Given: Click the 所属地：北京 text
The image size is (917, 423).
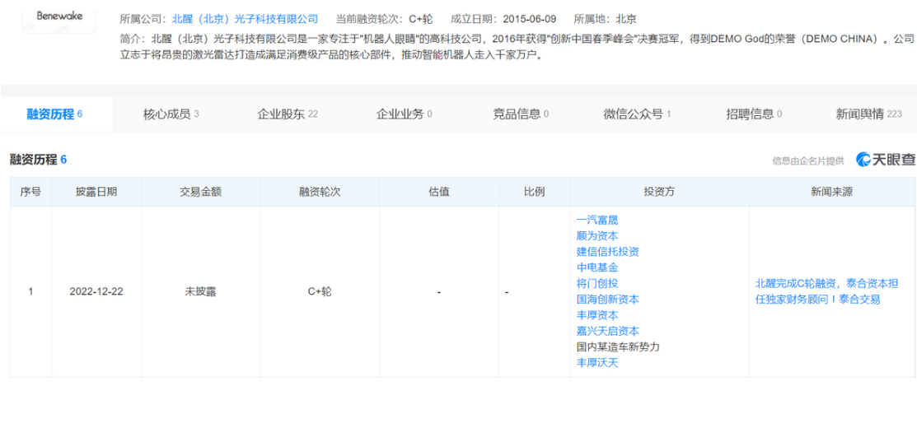Looking at the screenshot, I should tap(606, 19).
